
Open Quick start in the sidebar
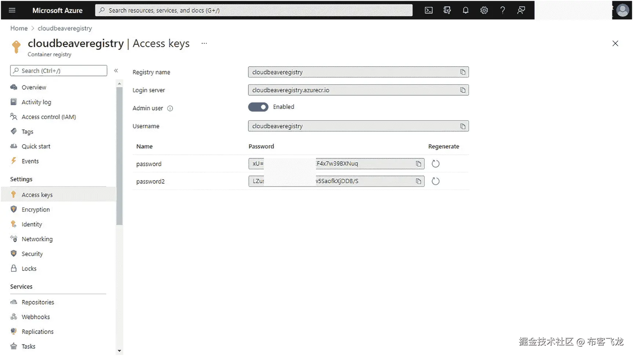[36, 147]
